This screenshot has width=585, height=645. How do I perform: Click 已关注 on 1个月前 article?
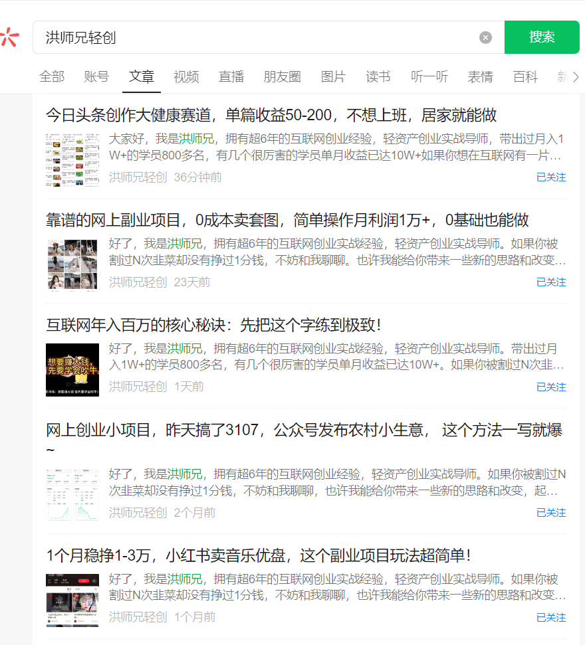tap(551, 618)
